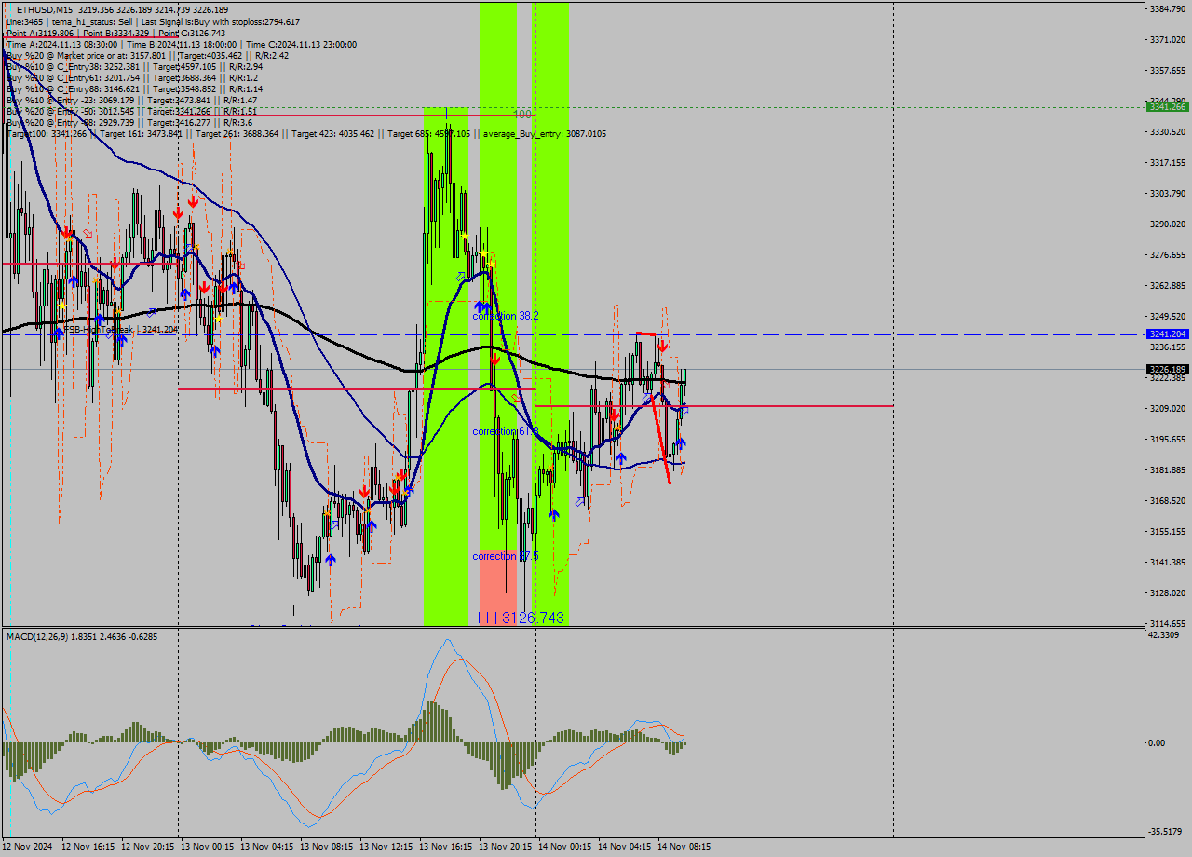Screen dimensions: 1192x857
Task: Click price axis value 3262.885
Action: coord(1167,285)
